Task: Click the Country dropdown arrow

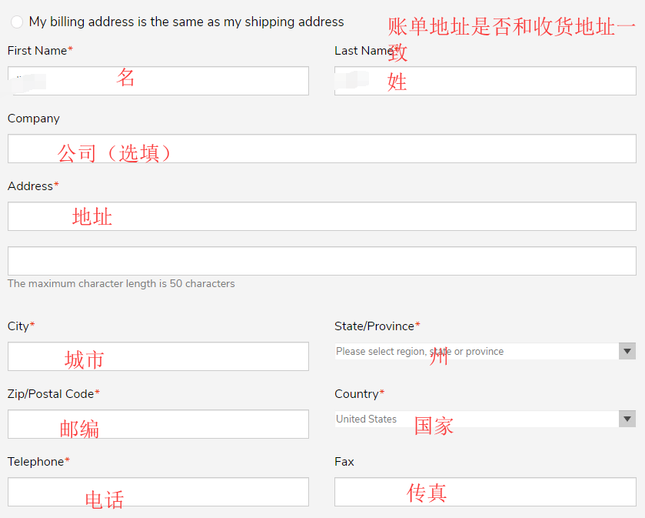Action: pyautogui.click(x=627, y=419)
